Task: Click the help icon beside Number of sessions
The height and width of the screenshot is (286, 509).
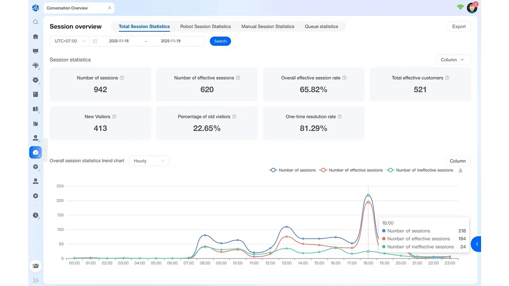Action: pyautogui.click(x=122, y=78)
